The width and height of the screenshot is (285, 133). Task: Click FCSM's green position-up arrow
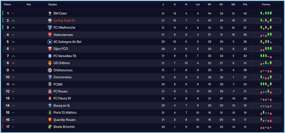coord(13,84)
